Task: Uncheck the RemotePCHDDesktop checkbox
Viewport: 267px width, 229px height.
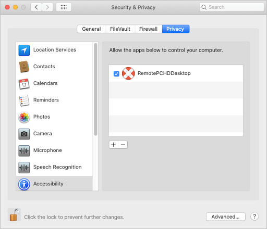Action: (x=116, y=74)
